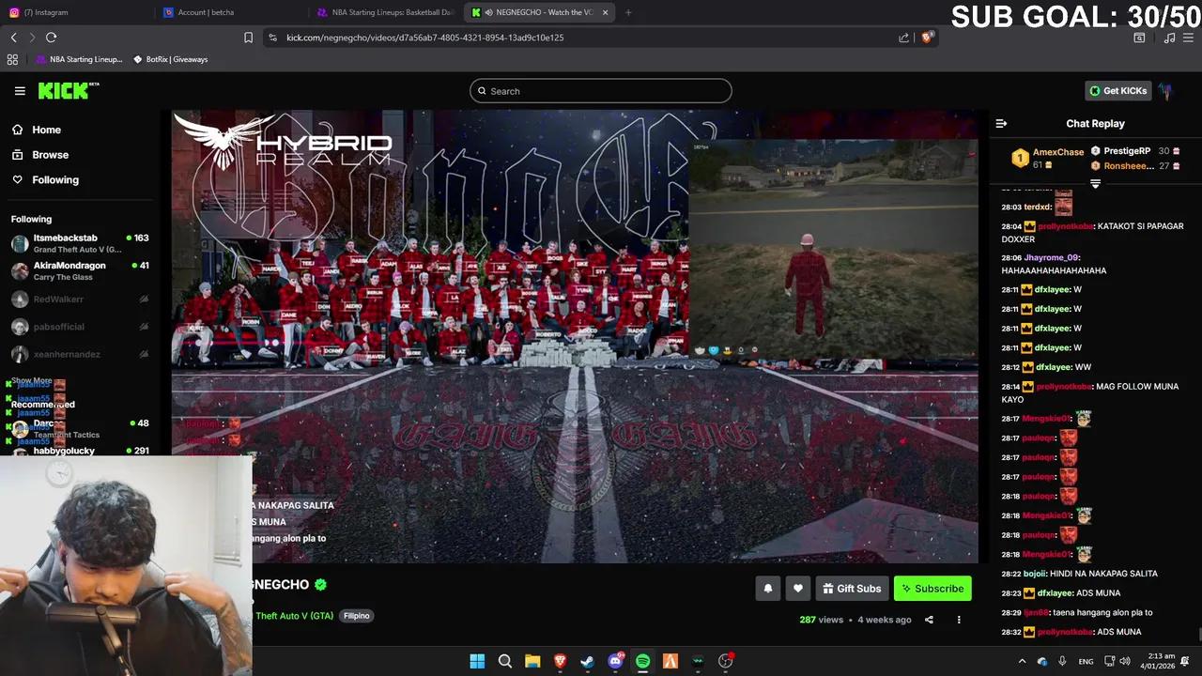Image resolution: width=1202 pixels, height=676 pixels.
Task: Open the NBA Starting Lineup bookmark
Action: pyautogui.click(x=79, y=59)
